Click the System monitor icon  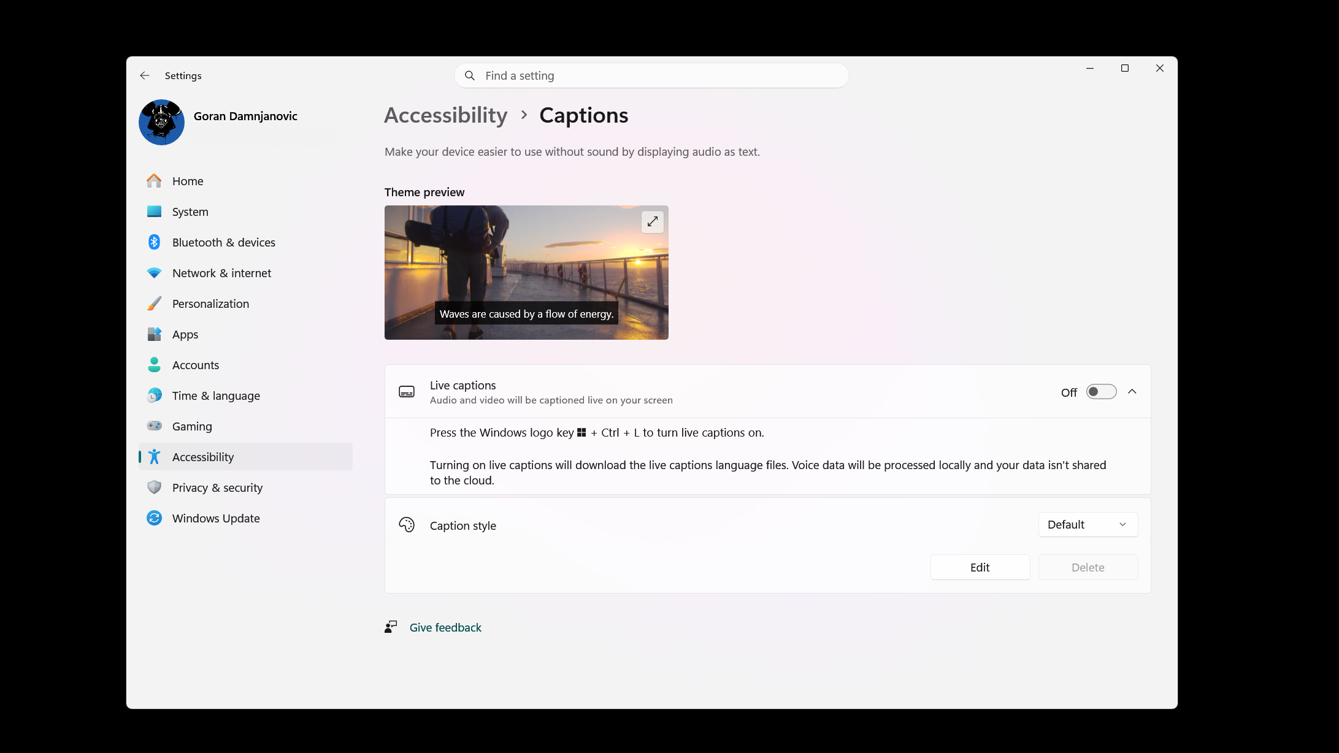click(154, 212)
